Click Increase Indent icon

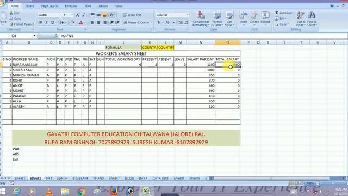[117, 22]
